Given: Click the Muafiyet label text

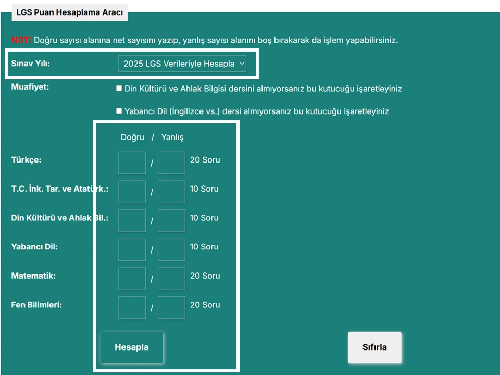Looking at the screenshot, I should tap(30, 87).
